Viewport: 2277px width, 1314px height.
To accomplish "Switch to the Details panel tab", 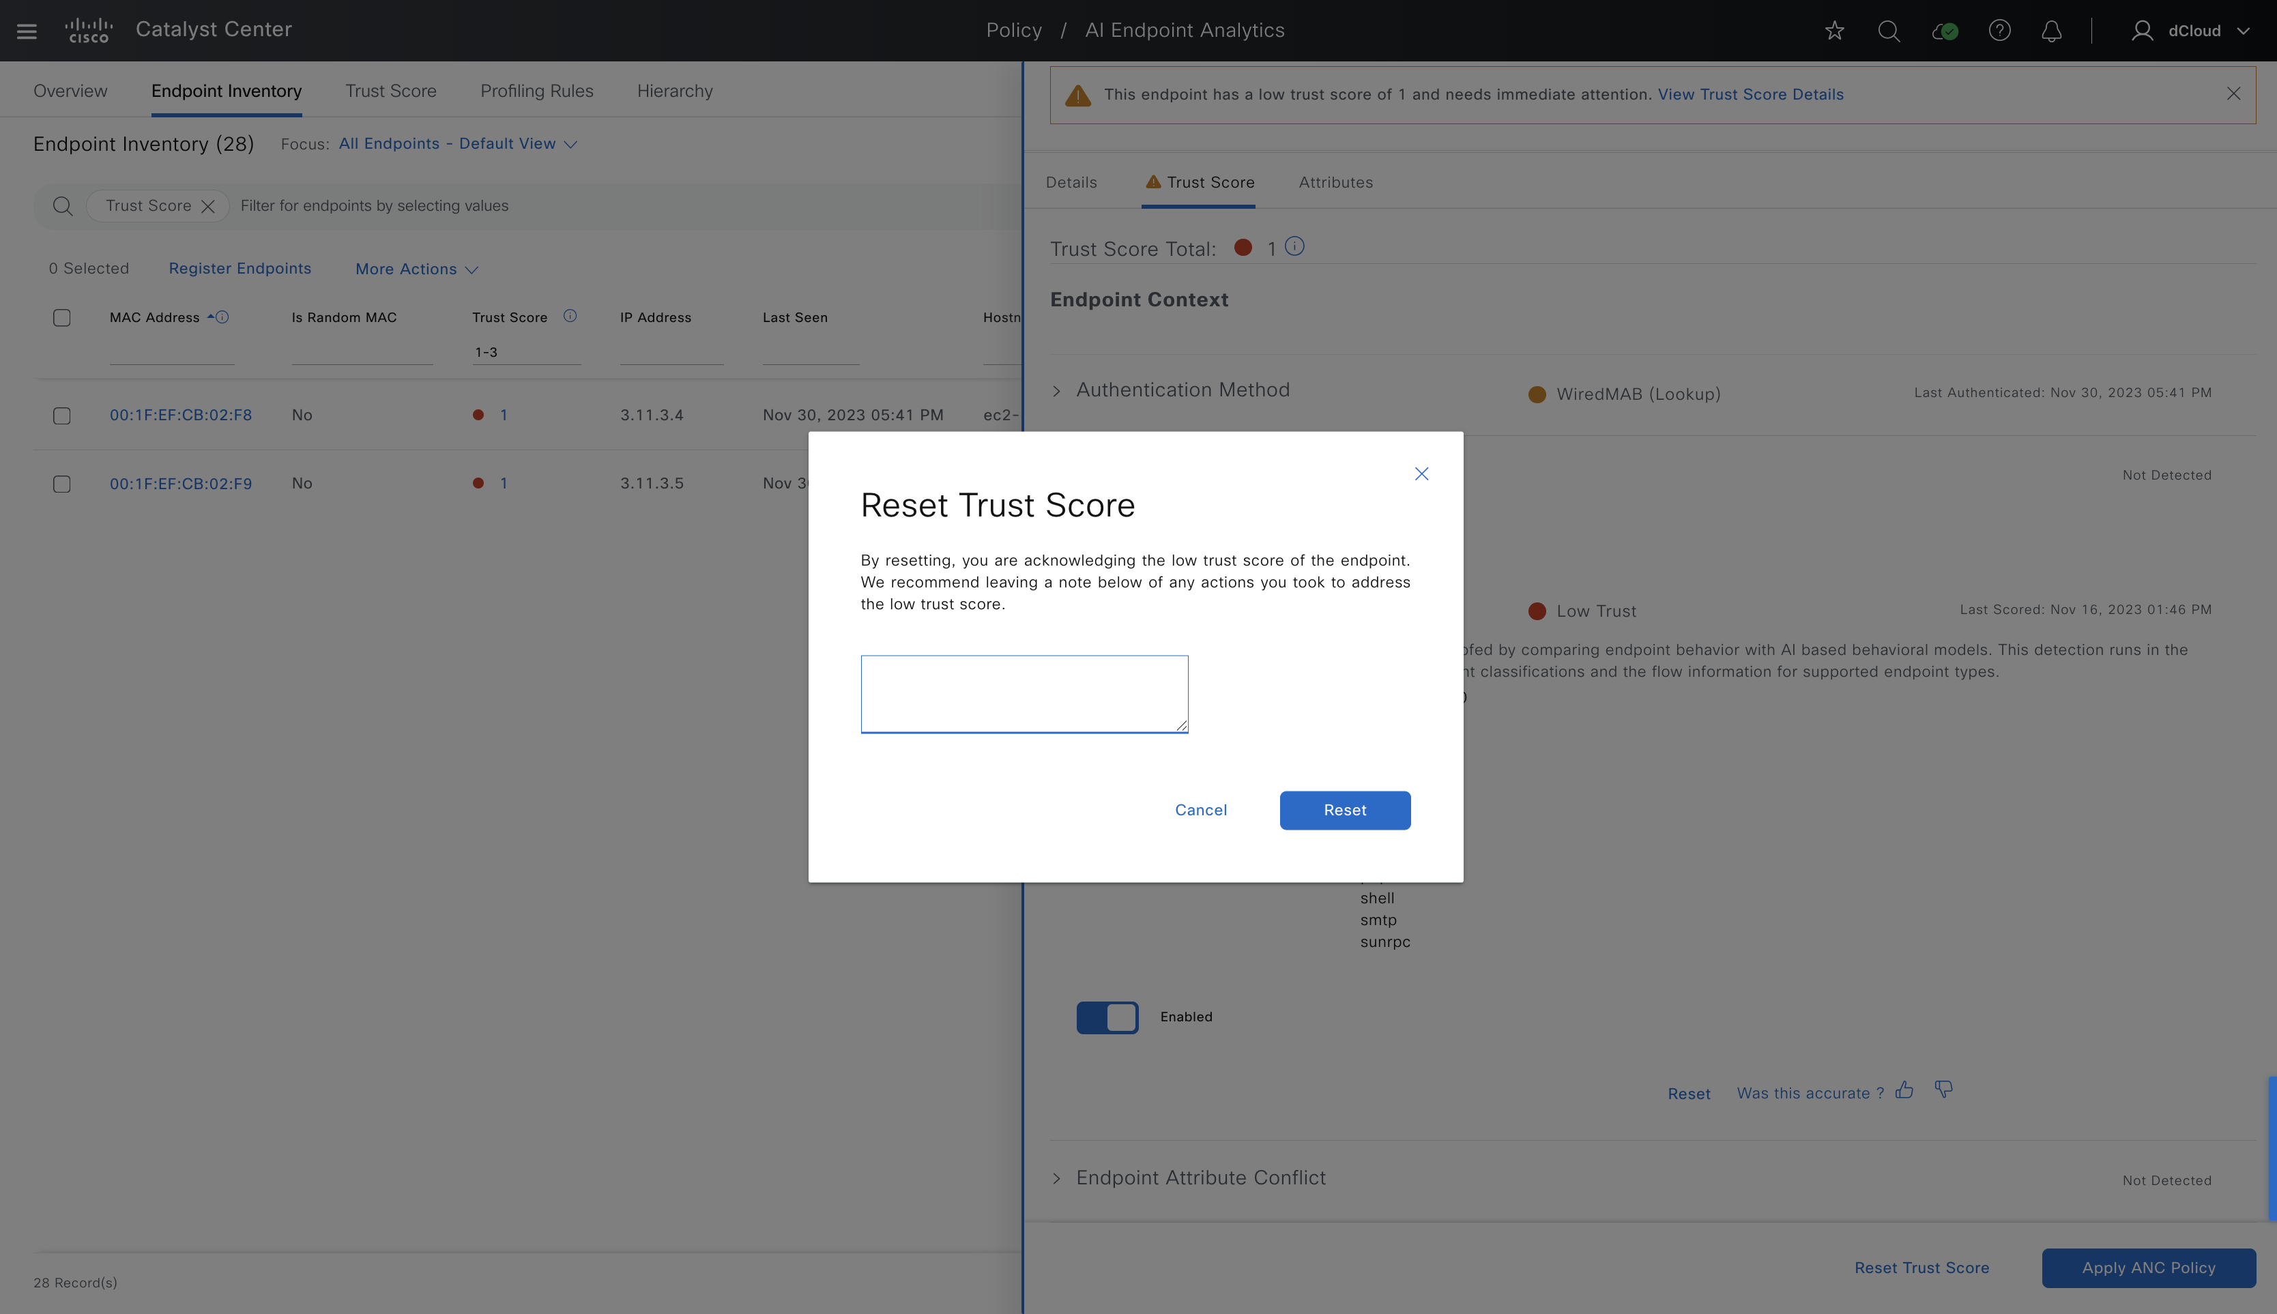I will [1071, 182].
